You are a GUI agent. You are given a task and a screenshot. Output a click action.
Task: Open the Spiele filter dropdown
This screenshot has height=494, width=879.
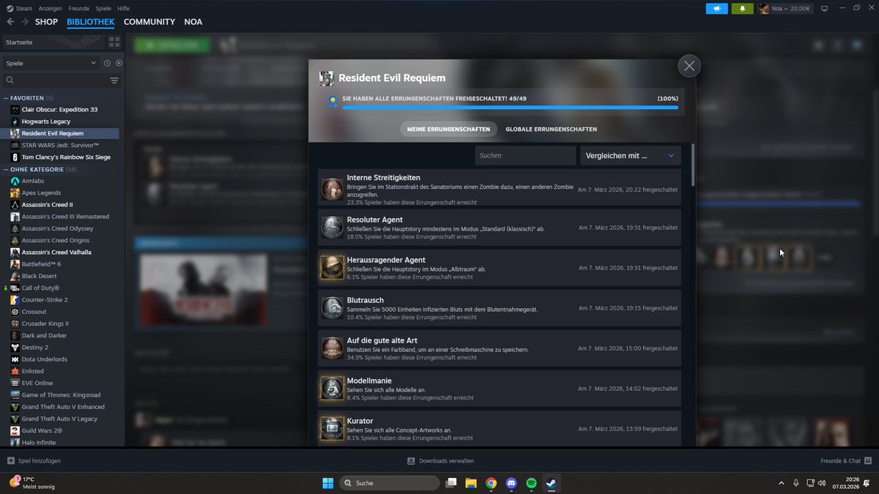point(51,63)
